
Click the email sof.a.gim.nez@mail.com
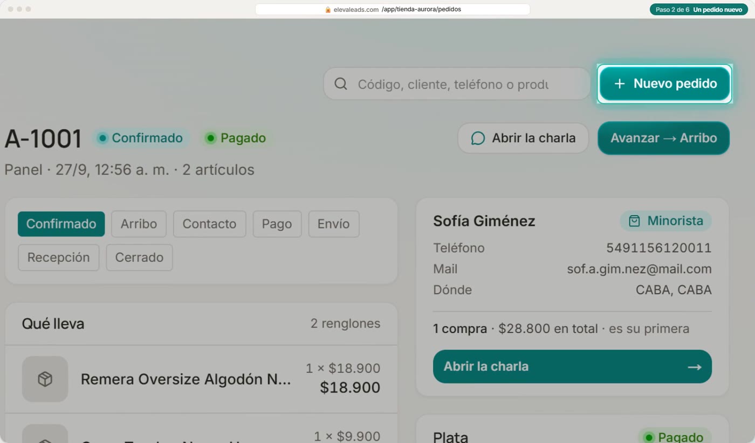[x=639, y=269]
